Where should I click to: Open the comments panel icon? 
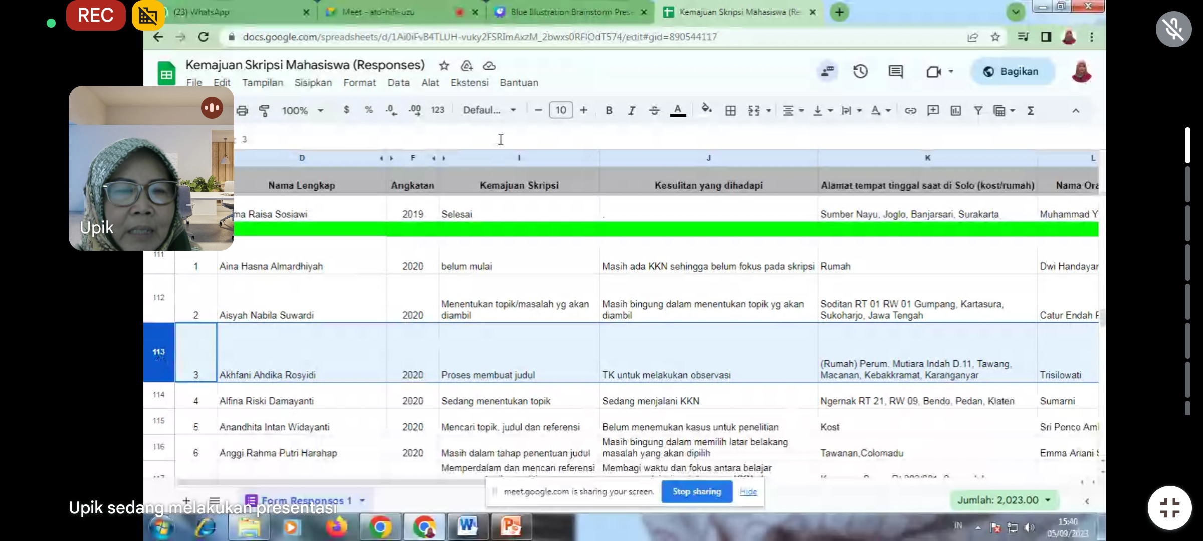click(895, 72)
